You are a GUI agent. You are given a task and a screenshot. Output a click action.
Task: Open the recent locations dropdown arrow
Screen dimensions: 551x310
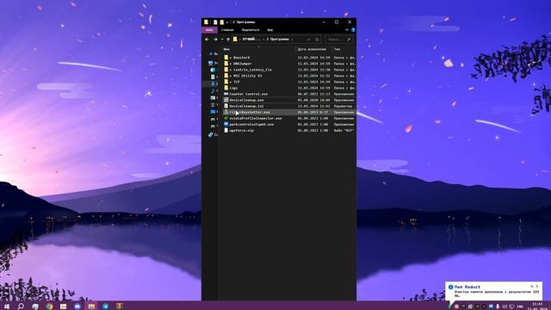click(222, 40)
